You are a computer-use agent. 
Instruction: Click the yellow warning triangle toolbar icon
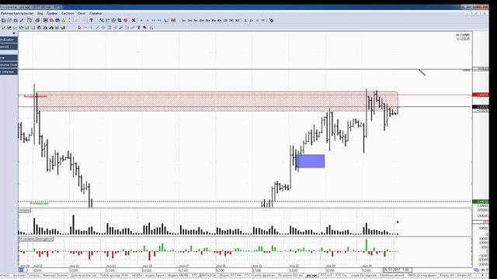pyautogui.click(x=64, y=20)
